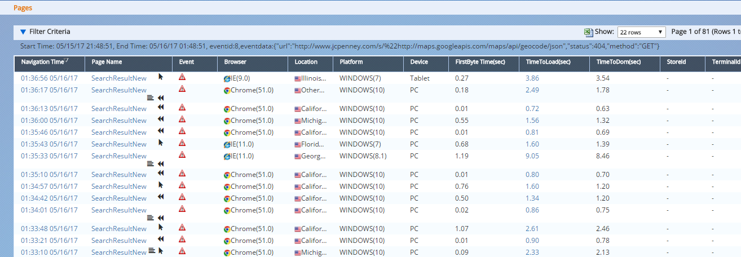The height and width of the screenshot is (257, 741).
Task: Click the lines list icon in the 01:34:01 row
Action: 150,218
